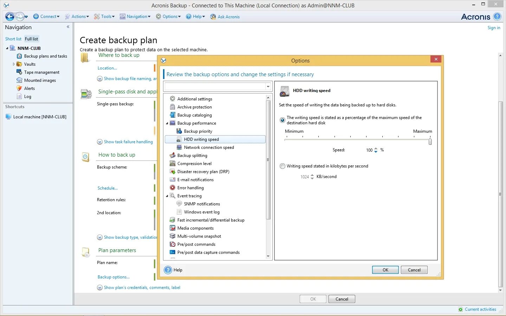Open the Ask Acronis icon

[213, 17]
